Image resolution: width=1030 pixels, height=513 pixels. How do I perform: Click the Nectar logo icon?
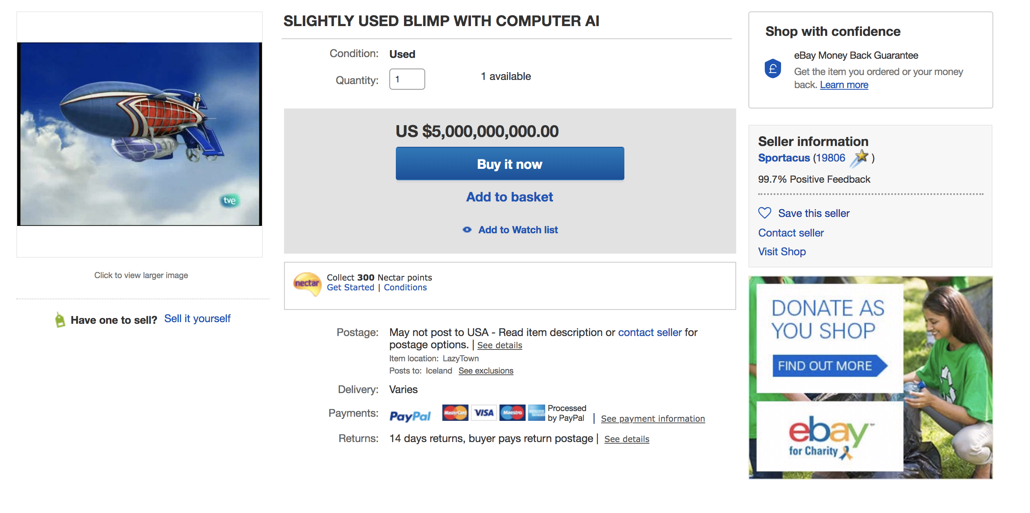pyautogui.click(x=307, y=283)
